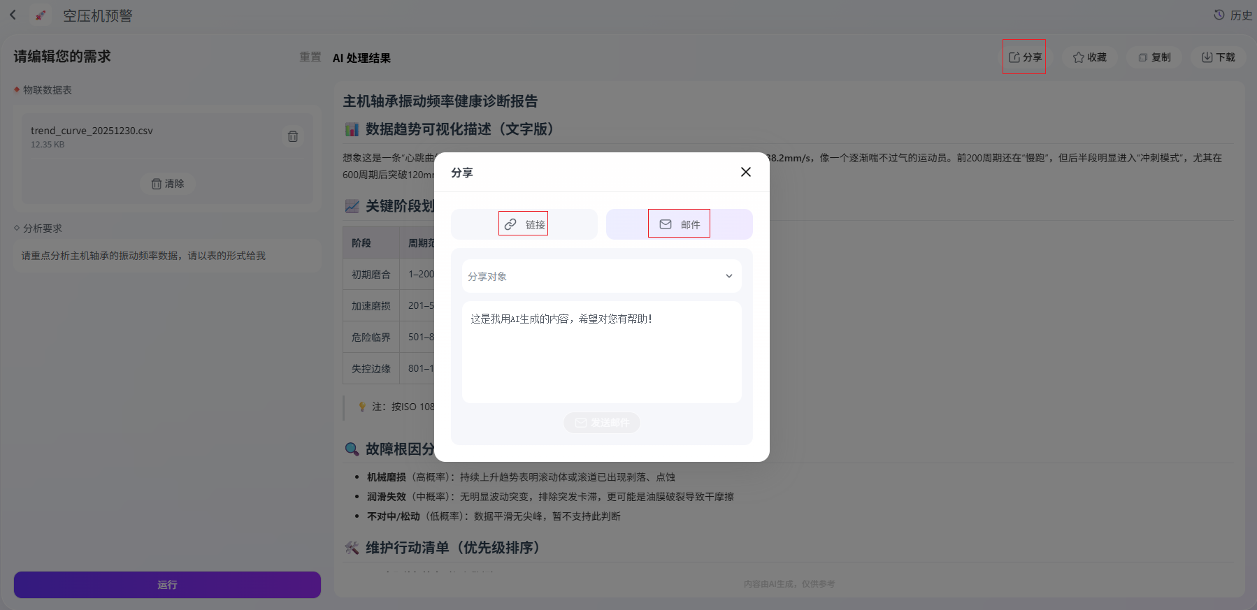Click the 发送邮件 send button
Viewport: 1257px width, 610px height.
602,423
